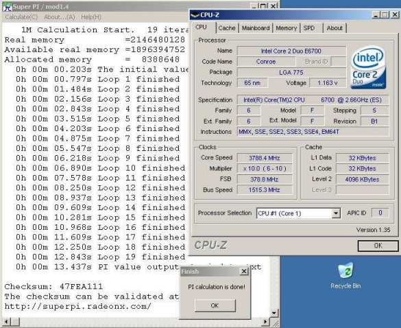Click the Loop 10 finished line
The width and height of the screenshot is (401, 328).
100,168
